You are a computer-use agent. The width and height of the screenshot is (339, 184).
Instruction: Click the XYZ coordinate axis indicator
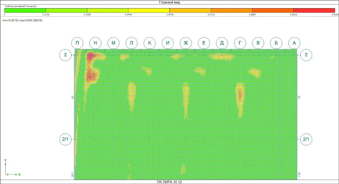(12, 168)
